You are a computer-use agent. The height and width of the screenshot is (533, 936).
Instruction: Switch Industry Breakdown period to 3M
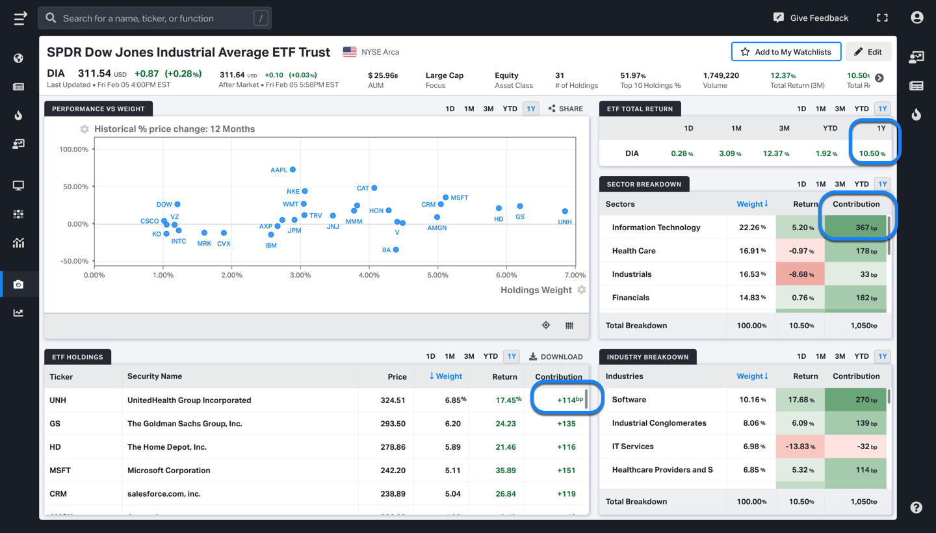coord(840,356)
